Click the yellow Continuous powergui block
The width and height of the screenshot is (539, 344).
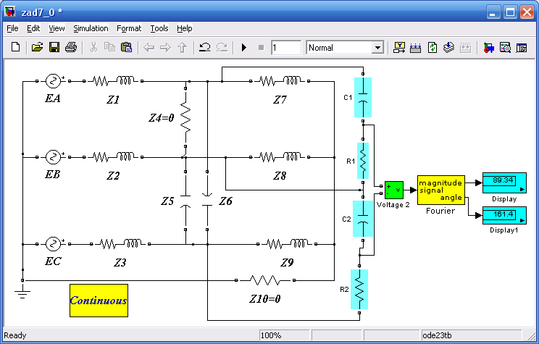coord(99,301)
